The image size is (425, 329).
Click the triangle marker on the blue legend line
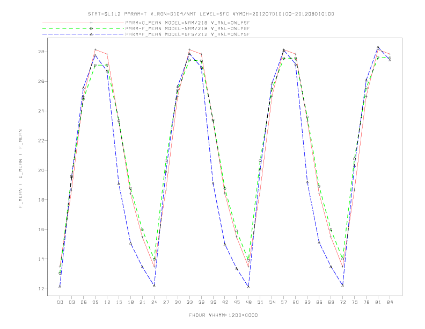coord(91,34)
